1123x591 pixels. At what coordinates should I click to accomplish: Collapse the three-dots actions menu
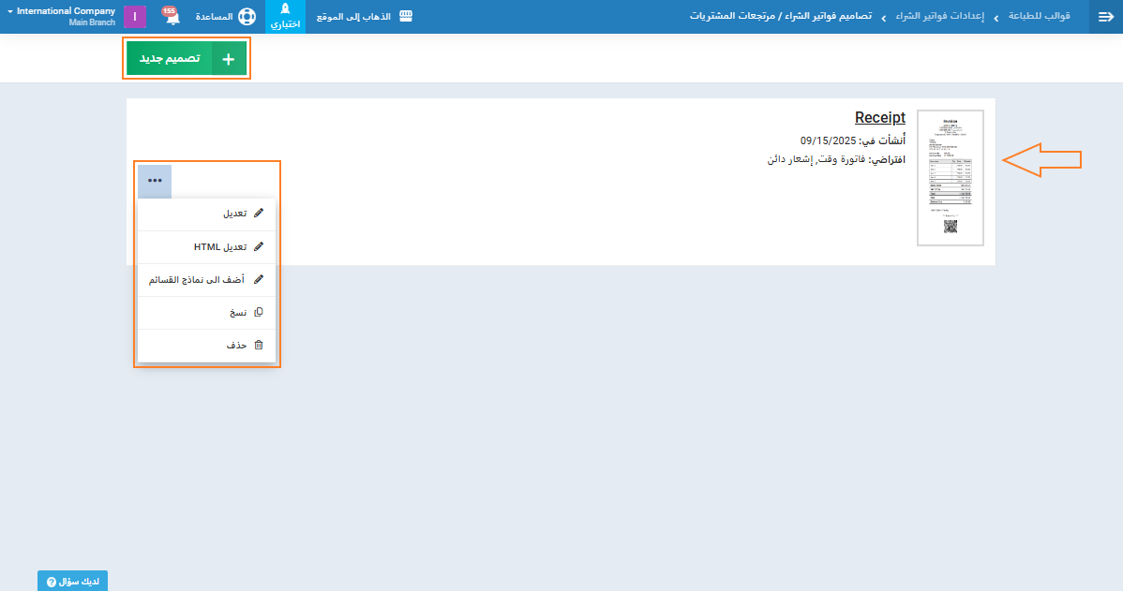coord(155,181)
